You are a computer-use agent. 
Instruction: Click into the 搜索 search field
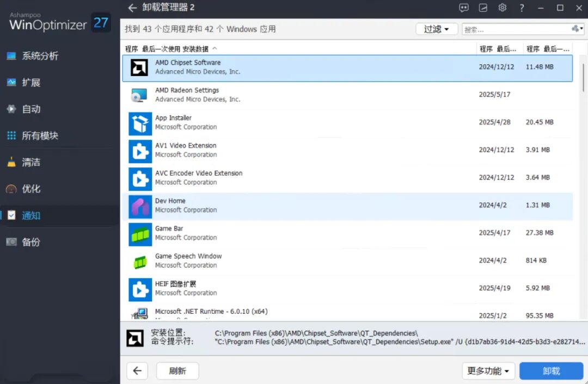tap(516, 29)
